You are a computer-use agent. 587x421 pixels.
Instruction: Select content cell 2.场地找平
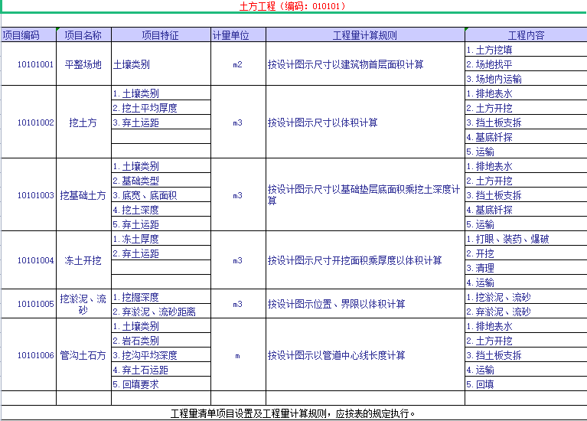tap(526, 64)
